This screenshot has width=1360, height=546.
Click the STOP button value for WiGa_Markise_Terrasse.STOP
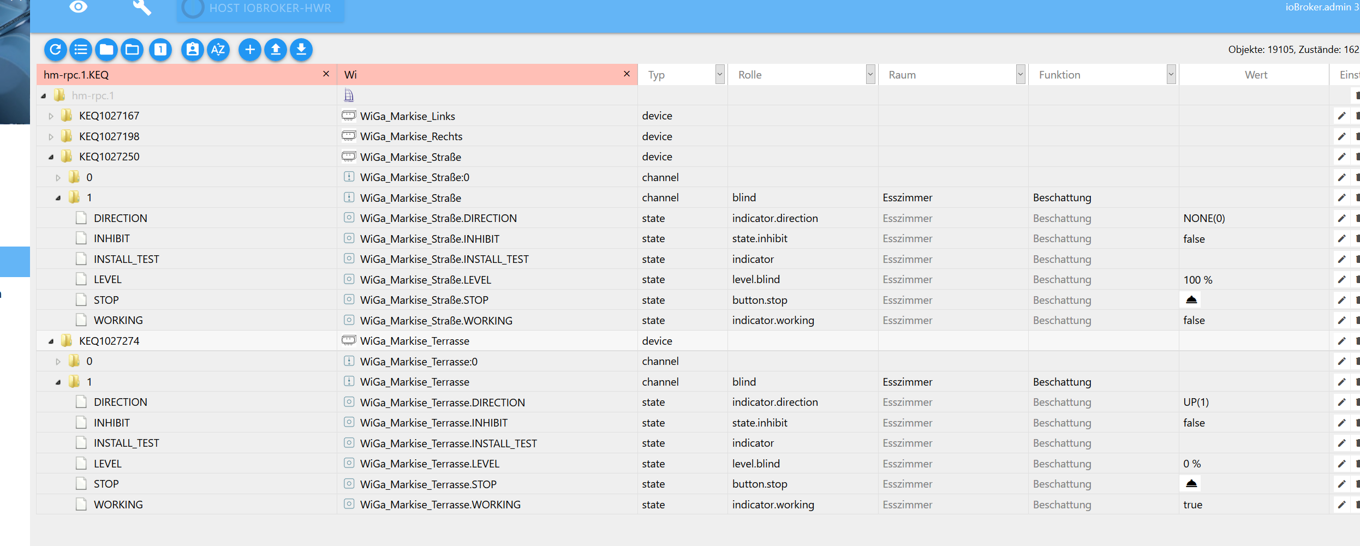click(1191, 484)
